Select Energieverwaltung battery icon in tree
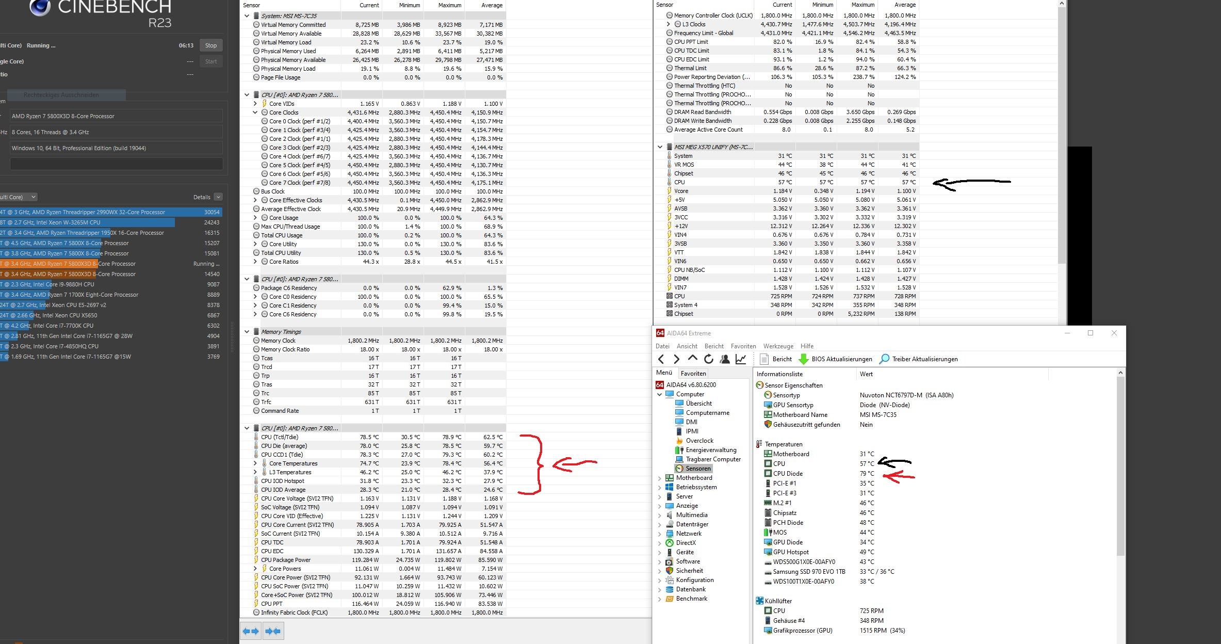This screenshot has width=1221, height=644. pyautogui.click(x=679, y=450)
